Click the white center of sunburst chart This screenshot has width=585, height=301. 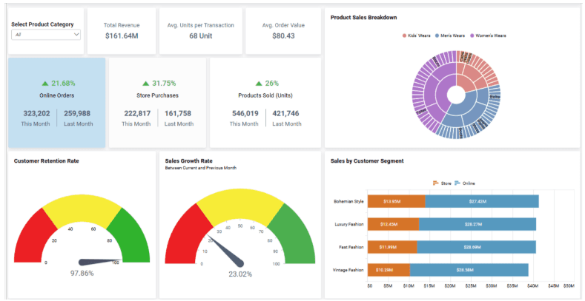point(456,95)
